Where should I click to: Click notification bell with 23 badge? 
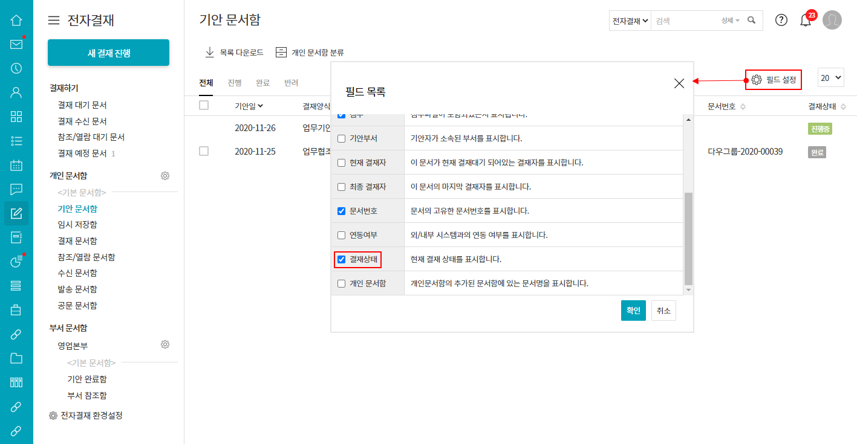806,21
